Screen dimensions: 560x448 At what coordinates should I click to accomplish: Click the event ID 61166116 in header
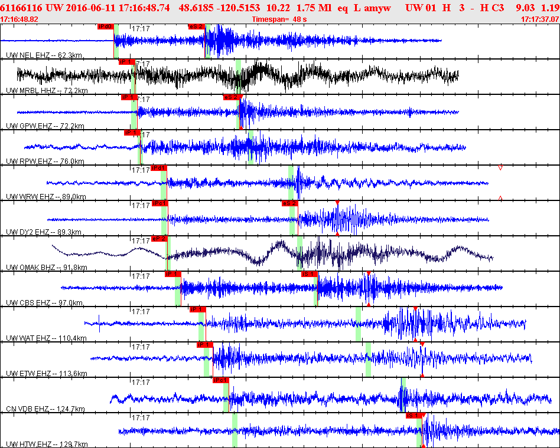click(x=21, y=8)
